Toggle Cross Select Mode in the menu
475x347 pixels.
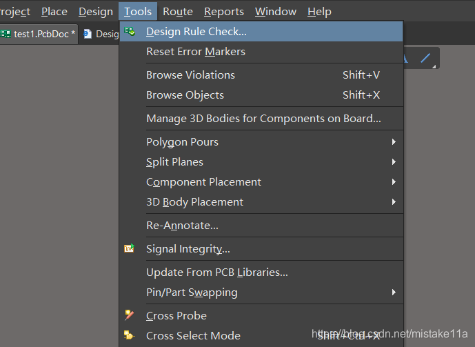pos(193,336)
